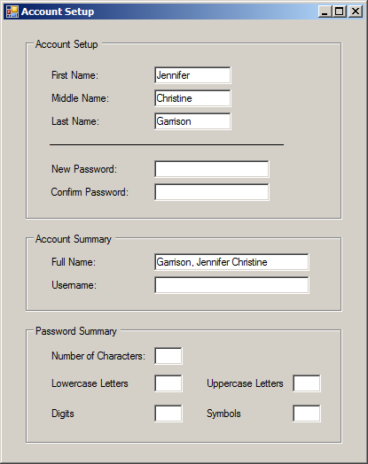Click the Number of Characters box
The width and height of the screenshot is (368, 464).
click(x=168, y=356)
